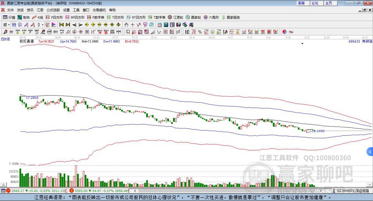Open the 行情 market quotes view

[x=9, y=18]
